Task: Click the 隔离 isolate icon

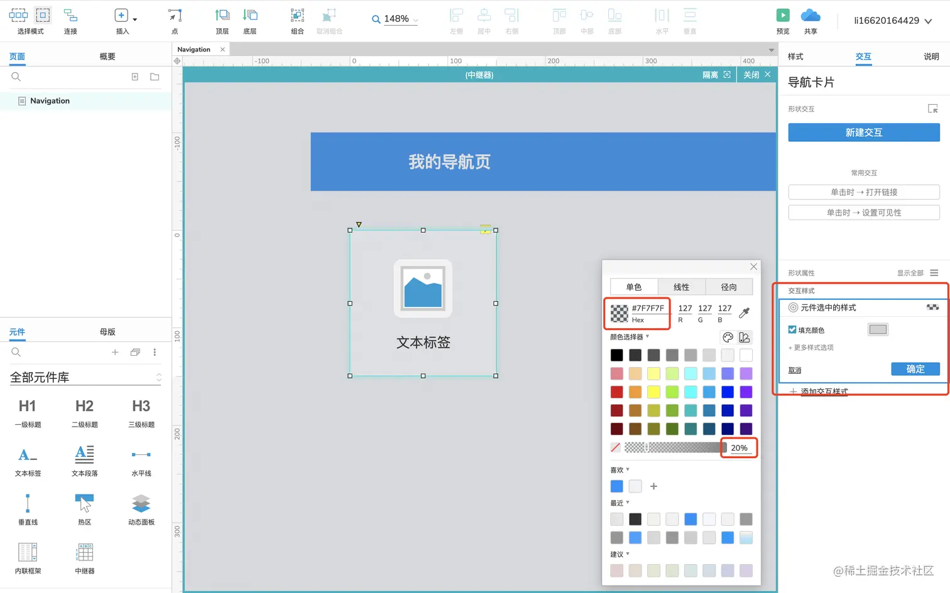Action: tap(727, 75)
